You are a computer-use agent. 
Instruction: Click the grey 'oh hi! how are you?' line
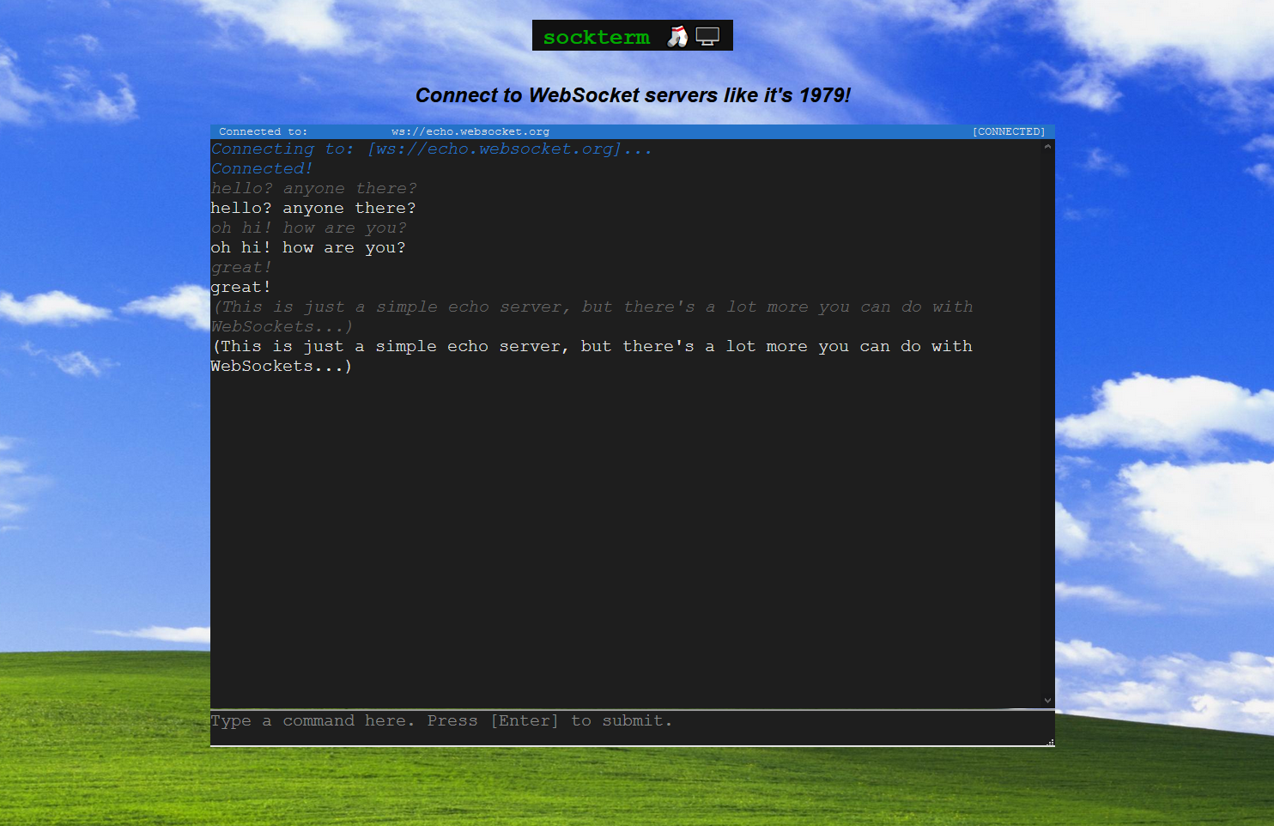coord(308,228)
